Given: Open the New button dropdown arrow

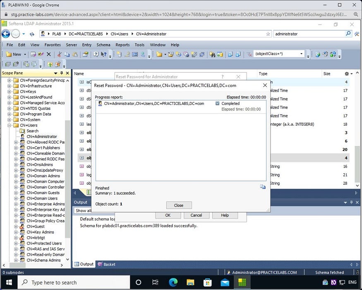Looking at the screenshot, I should pos(25,55).
